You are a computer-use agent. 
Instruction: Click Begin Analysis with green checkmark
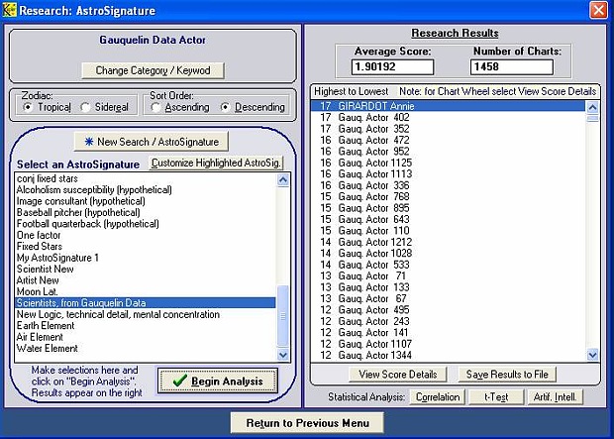[x=217, y=382]
